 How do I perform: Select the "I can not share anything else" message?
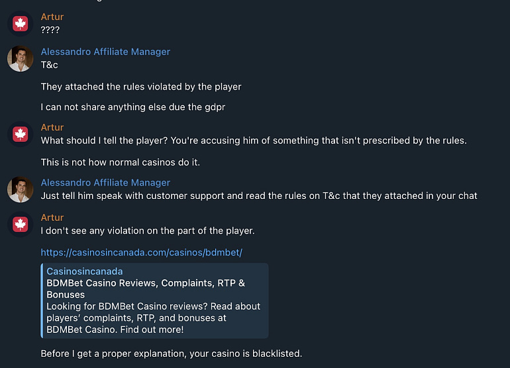(132, 107)
